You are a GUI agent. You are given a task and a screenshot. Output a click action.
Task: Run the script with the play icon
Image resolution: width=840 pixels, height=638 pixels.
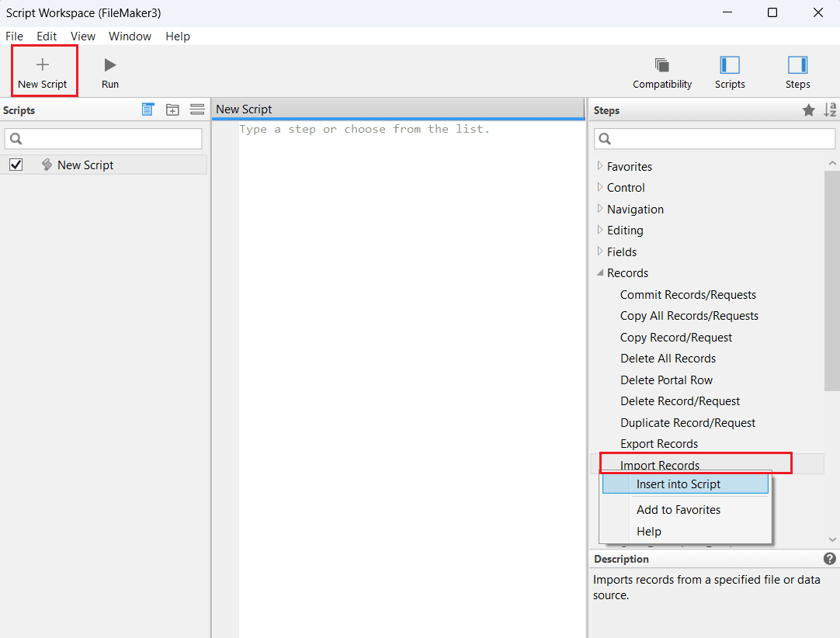(110, 65)
